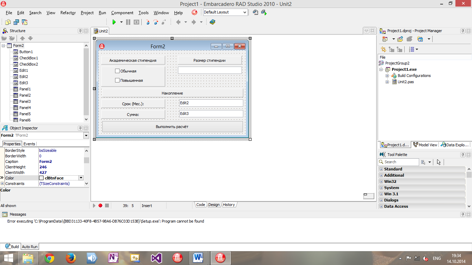Click the Forward navigation arrow in toolbar

194,22
